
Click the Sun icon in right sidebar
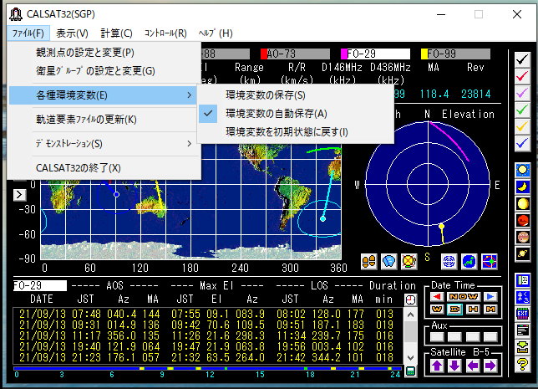coord(523,170)
